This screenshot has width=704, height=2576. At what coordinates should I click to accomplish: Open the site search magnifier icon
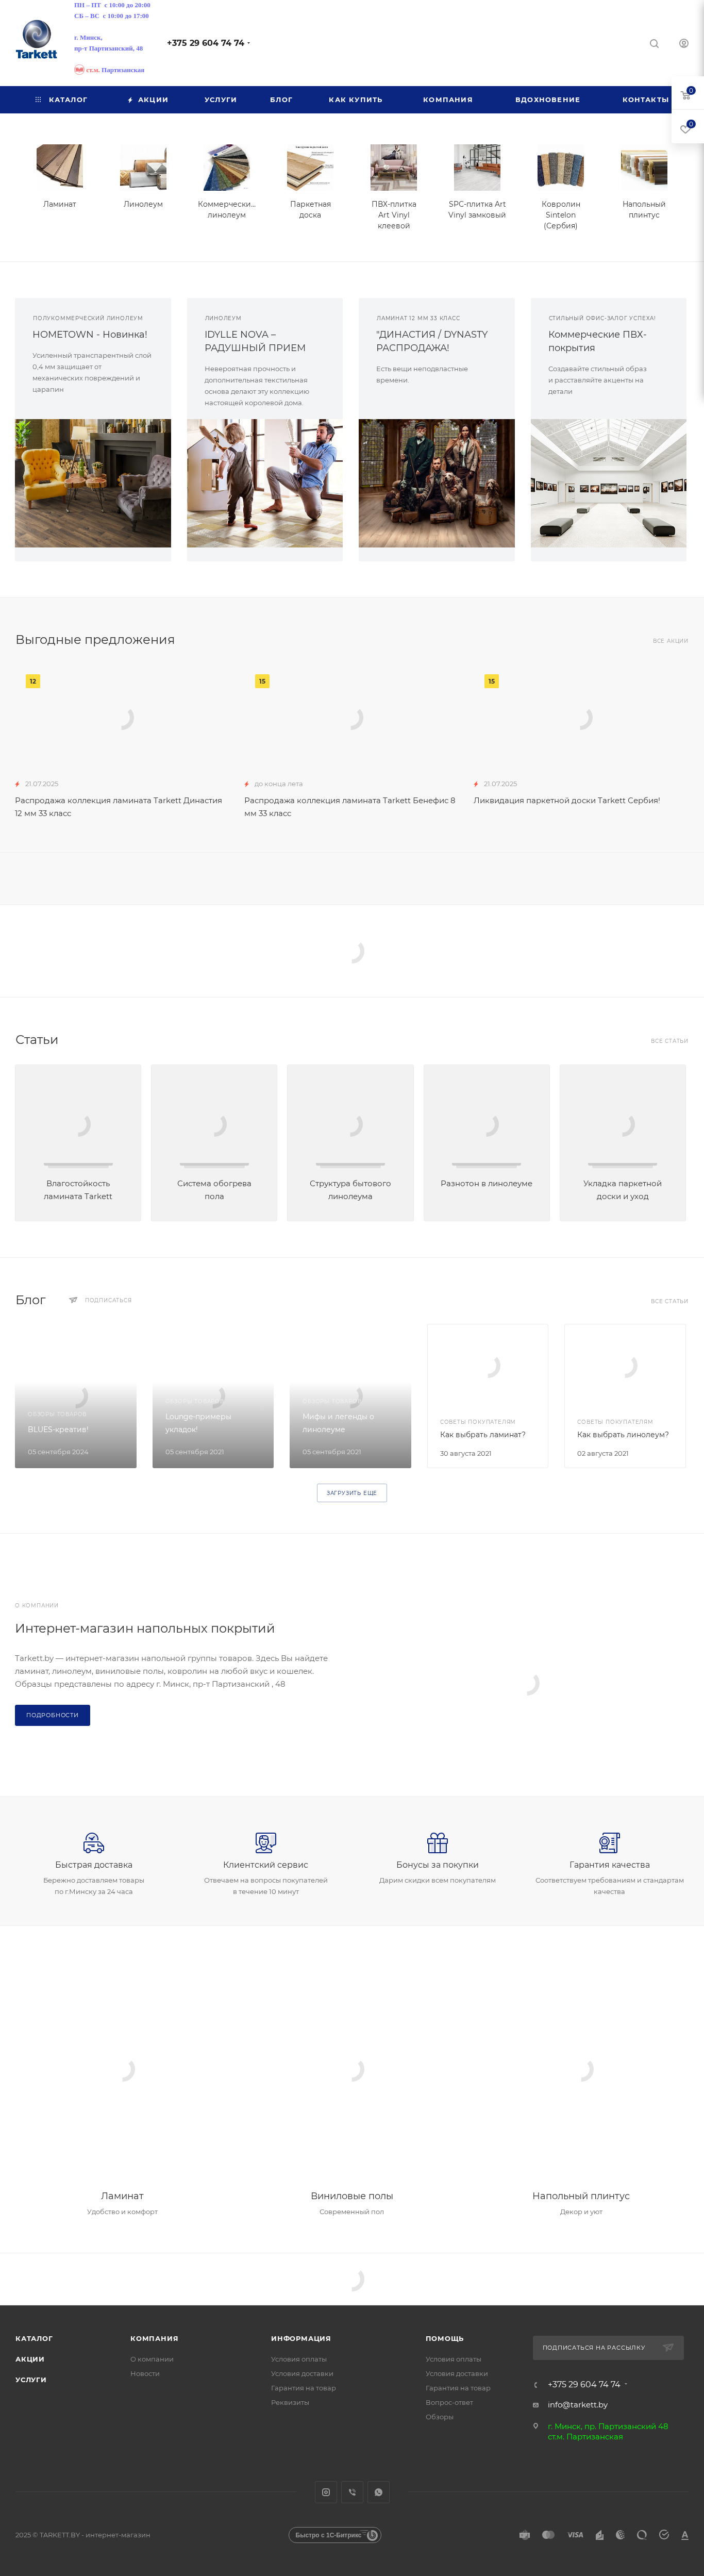(x=654, y=44)
